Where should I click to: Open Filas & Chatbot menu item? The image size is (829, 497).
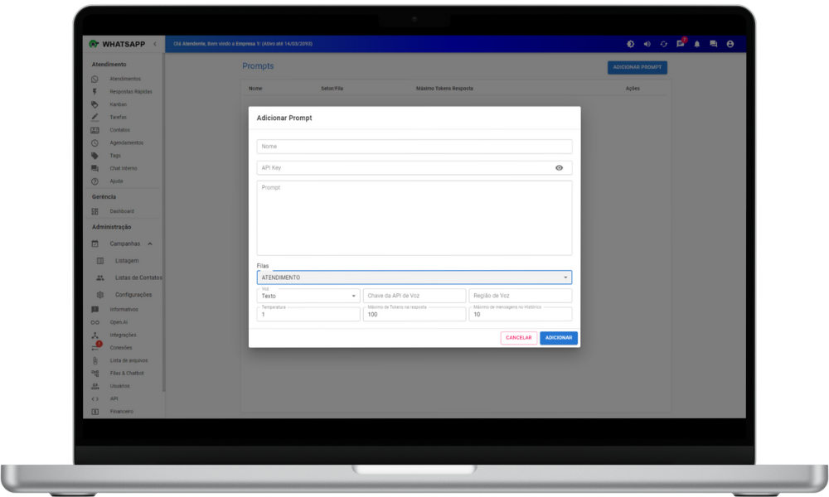(126, 373)
